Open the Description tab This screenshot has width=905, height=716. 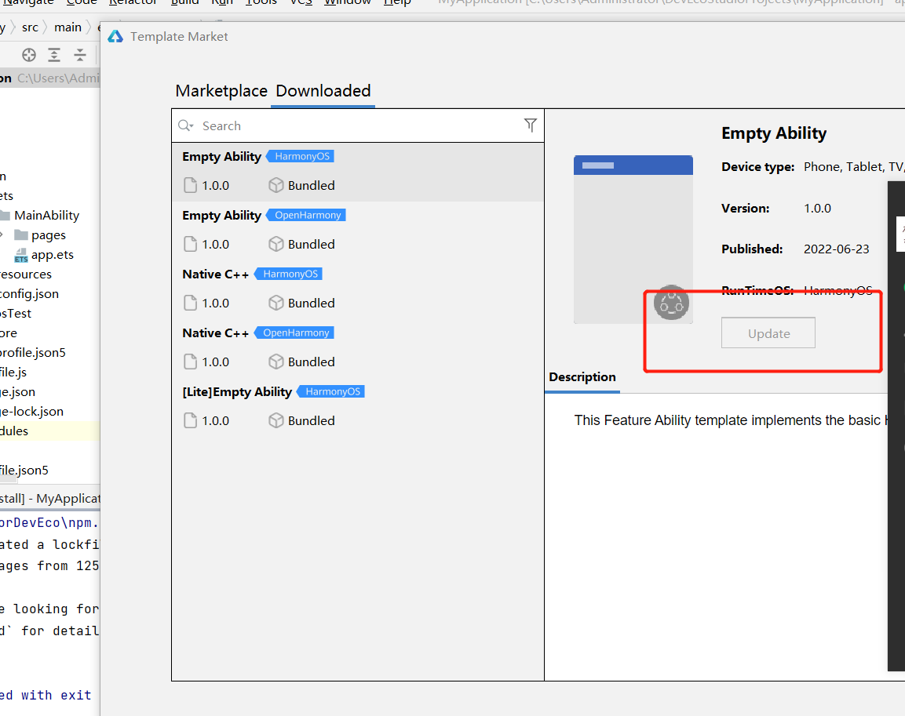pyautogui.click(x=582, y=377)
